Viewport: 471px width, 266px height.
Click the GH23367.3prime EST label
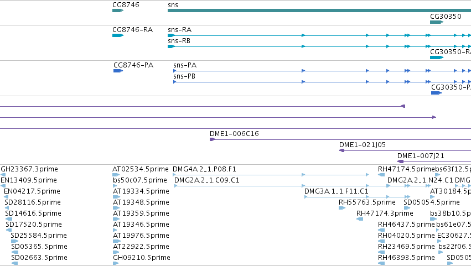(29, 169)
